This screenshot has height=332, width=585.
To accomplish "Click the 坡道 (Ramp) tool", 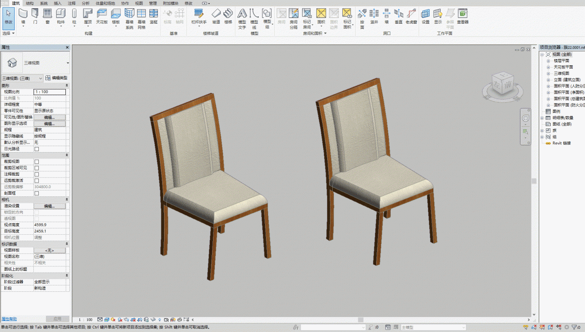I will click(x=216, y=16).
